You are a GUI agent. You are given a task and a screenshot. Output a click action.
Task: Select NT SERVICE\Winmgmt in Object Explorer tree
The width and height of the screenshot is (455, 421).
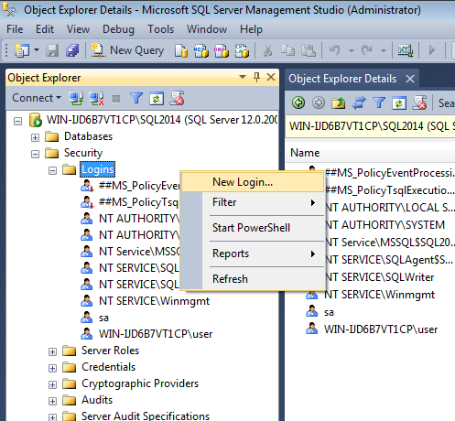click(x=154, y=301)
